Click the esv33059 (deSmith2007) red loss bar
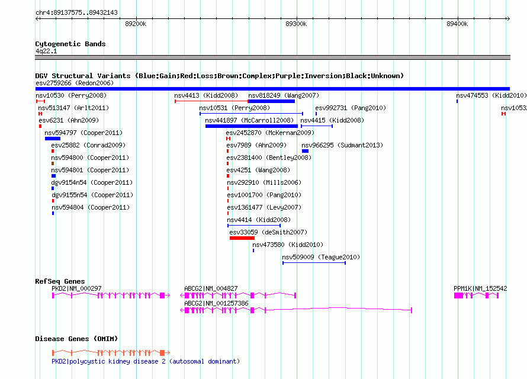Image resolution: width=527 pixels, height=379 pixels. 242,238
